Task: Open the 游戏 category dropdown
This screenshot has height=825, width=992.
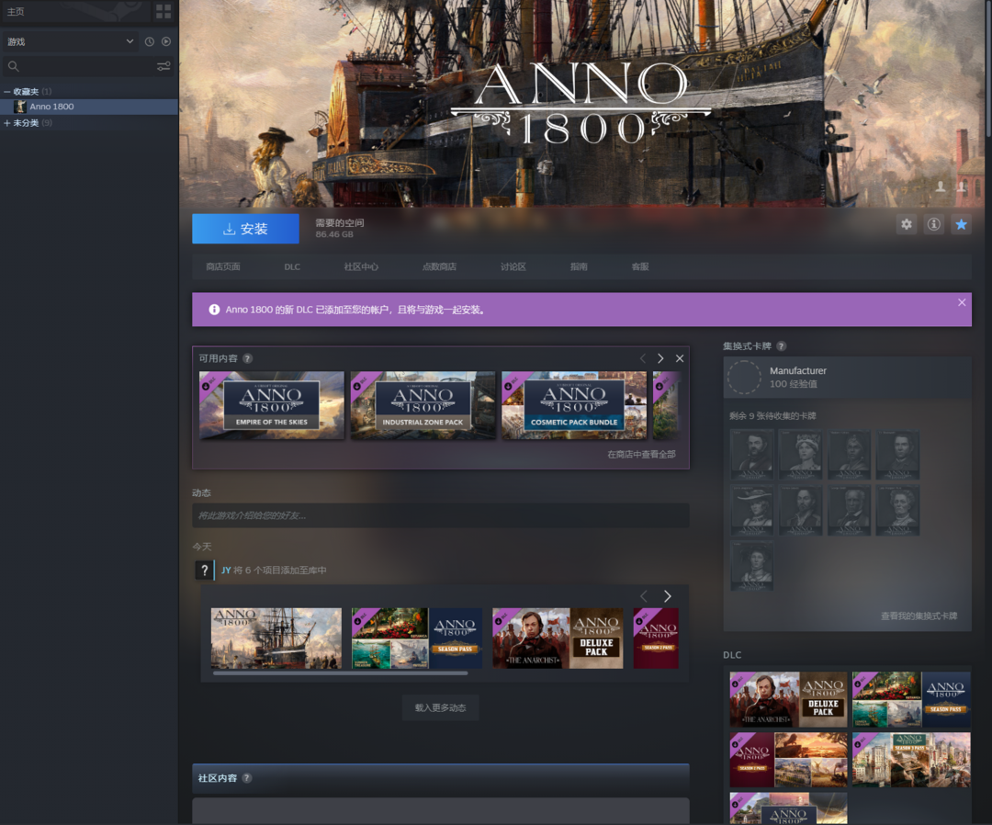Action: point(130,41)
